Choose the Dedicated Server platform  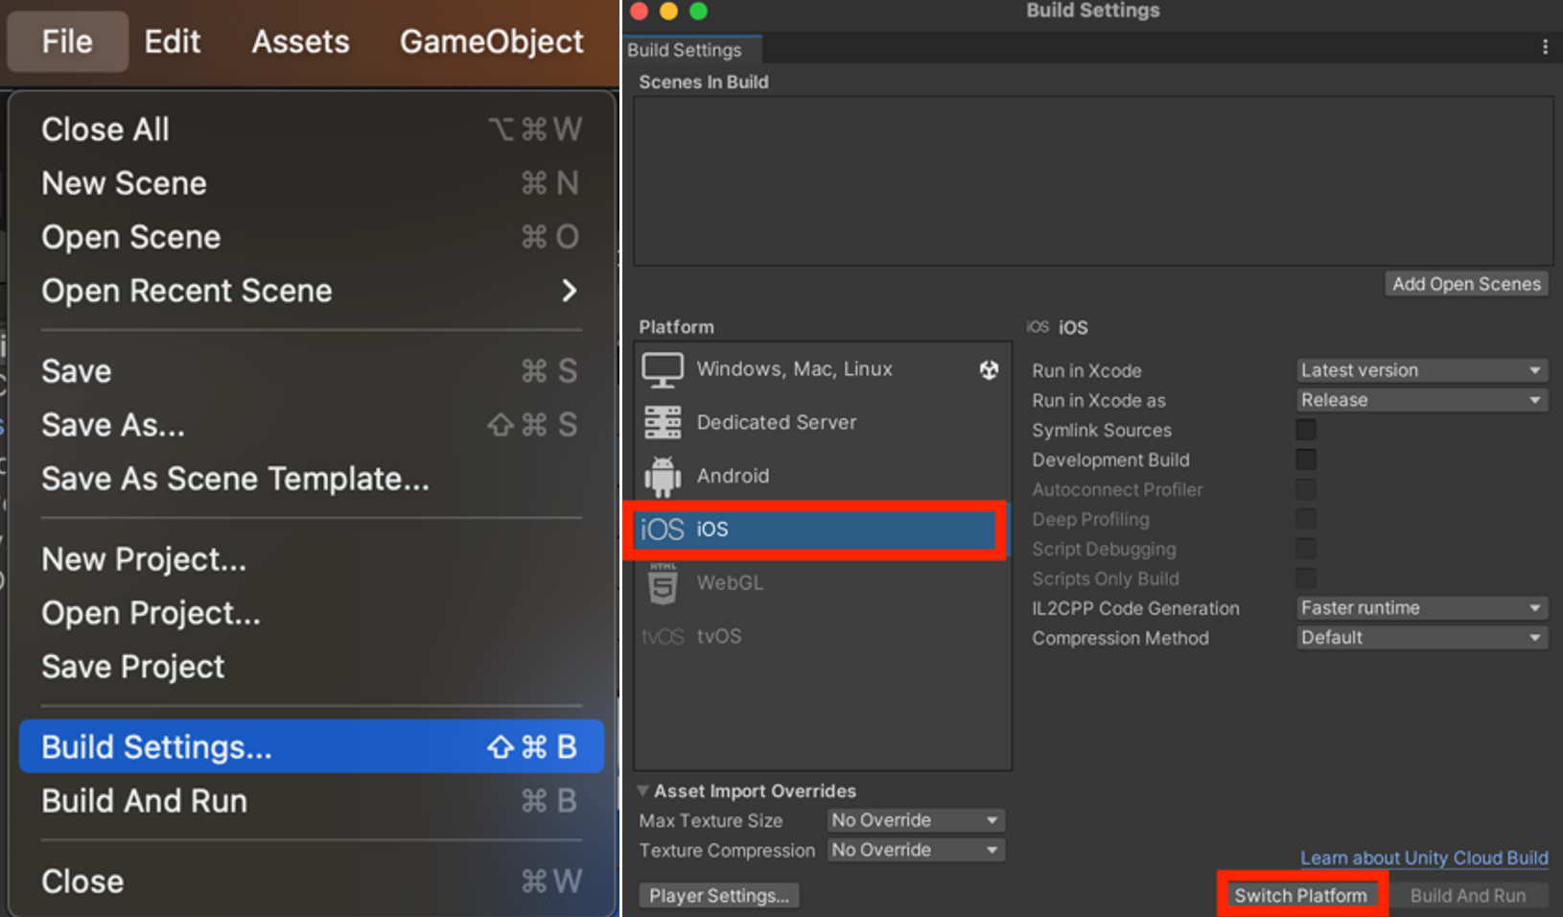click(x=777, y=422)
